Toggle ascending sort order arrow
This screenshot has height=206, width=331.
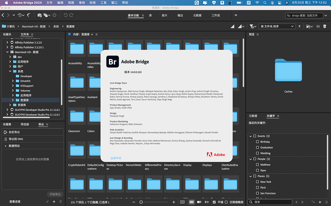tap(300, 26)
